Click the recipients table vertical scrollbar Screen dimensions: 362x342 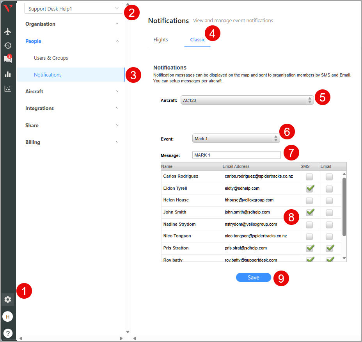click(344, 207)
